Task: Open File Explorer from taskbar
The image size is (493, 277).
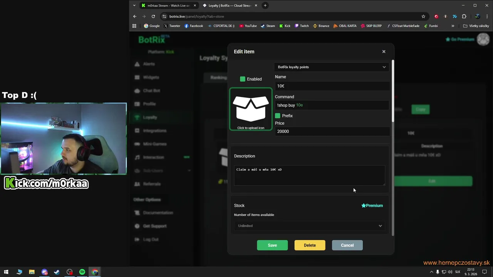Action: point(32,272)
